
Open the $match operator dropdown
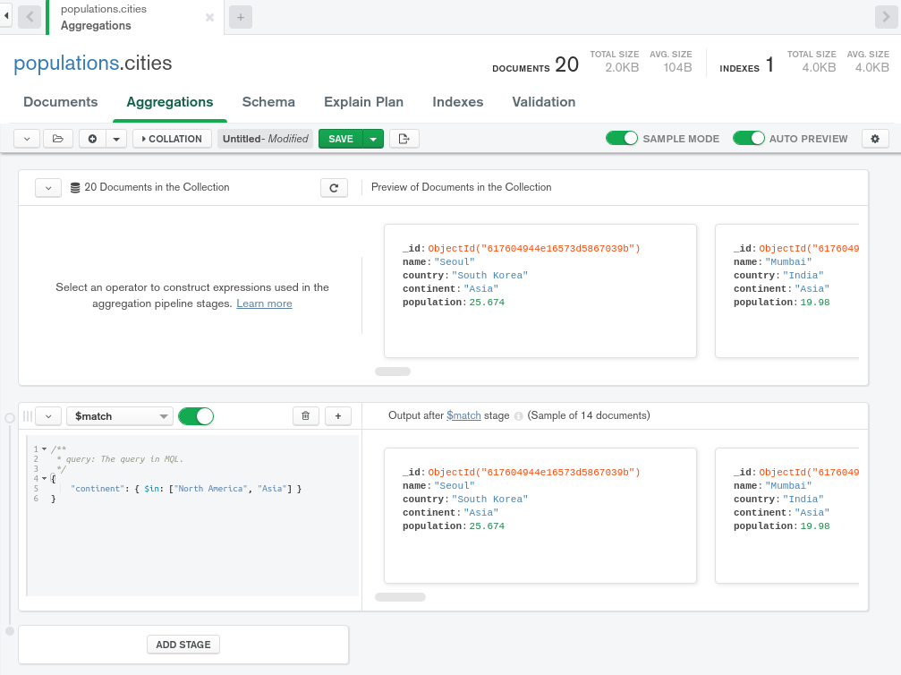[119, 415]
